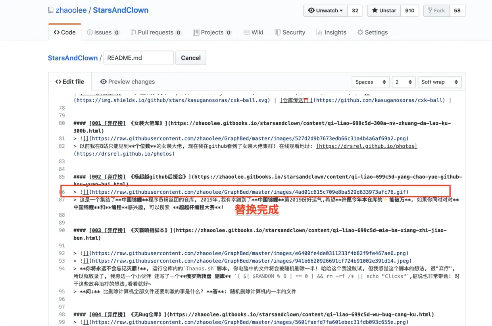
Task: Open the Spaces indent mode dropdown
Action: 371,82
